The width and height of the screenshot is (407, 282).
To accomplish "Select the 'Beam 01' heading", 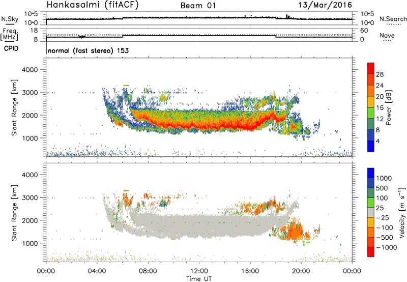I will click(x=198, y=6).
